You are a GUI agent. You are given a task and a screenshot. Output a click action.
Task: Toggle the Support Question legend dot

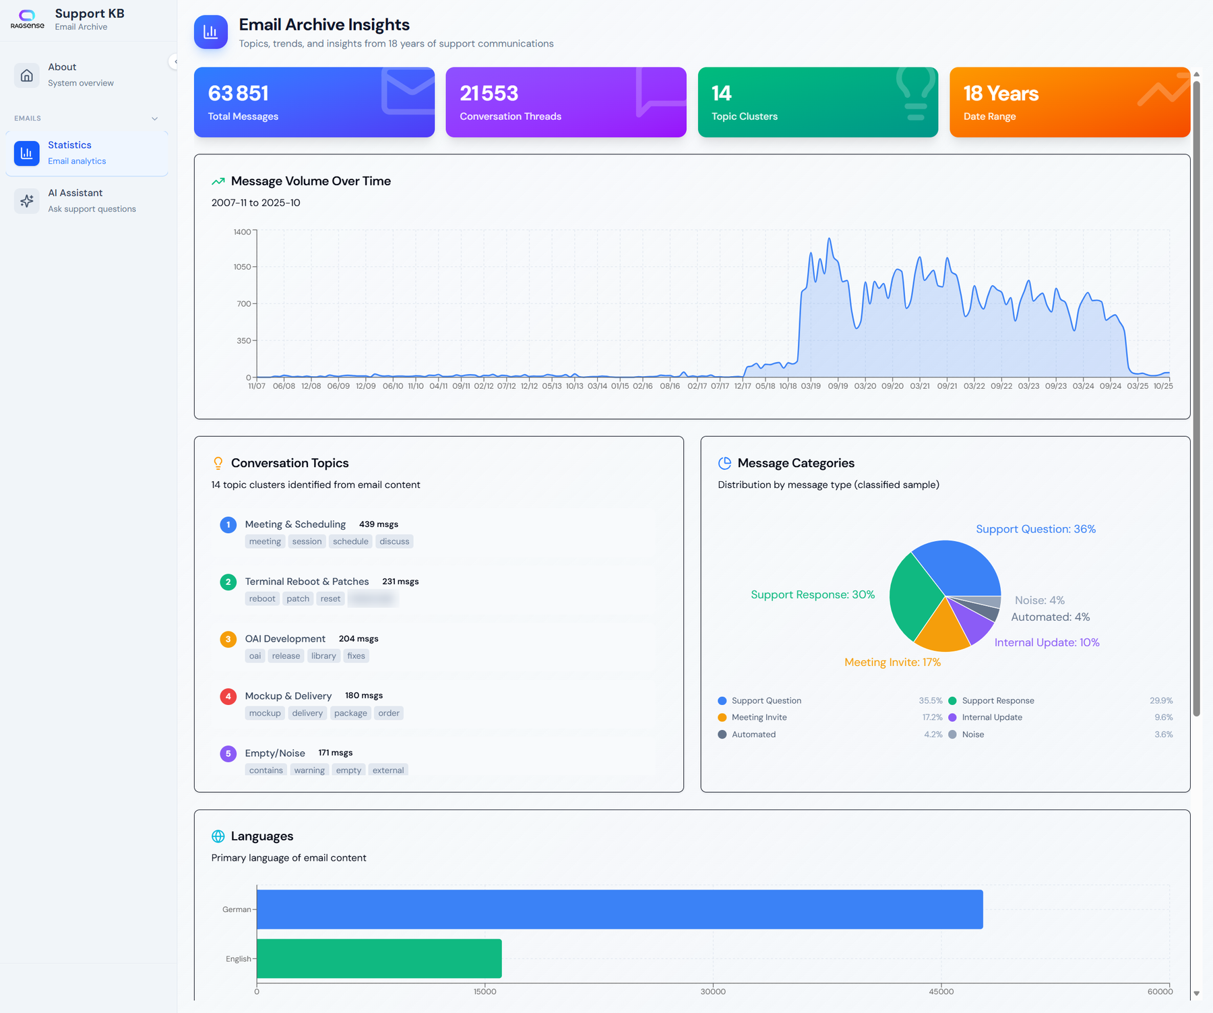coord(722,701)
